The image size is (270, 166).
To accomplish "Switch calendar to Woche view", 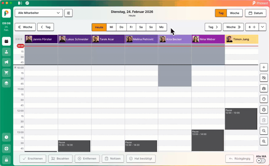I will click(x=234, y=13).
